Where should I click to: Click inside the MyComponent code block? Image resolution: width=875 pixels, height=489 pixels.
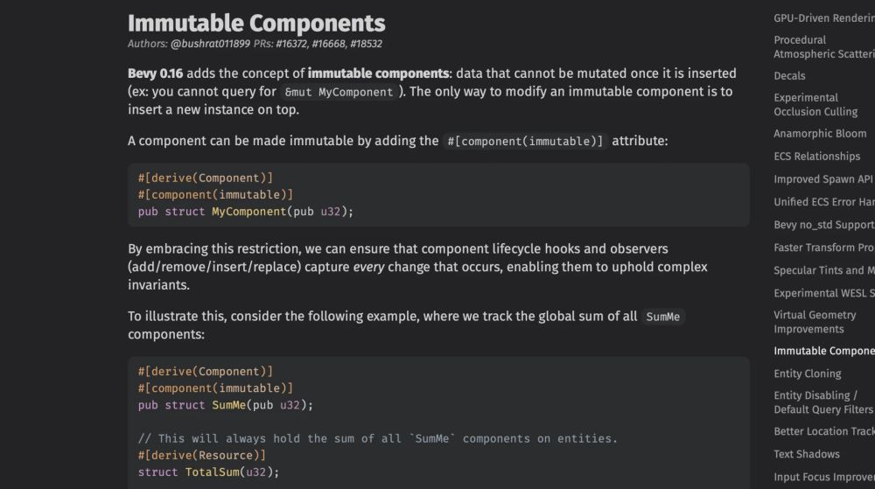[438, 194]
